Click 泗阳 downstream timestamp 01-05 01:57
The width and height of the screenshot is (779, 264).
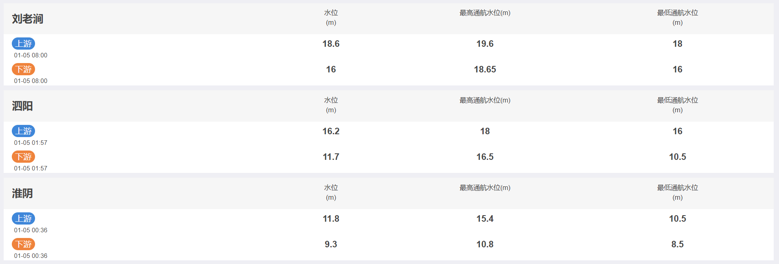tap(31, 168)
